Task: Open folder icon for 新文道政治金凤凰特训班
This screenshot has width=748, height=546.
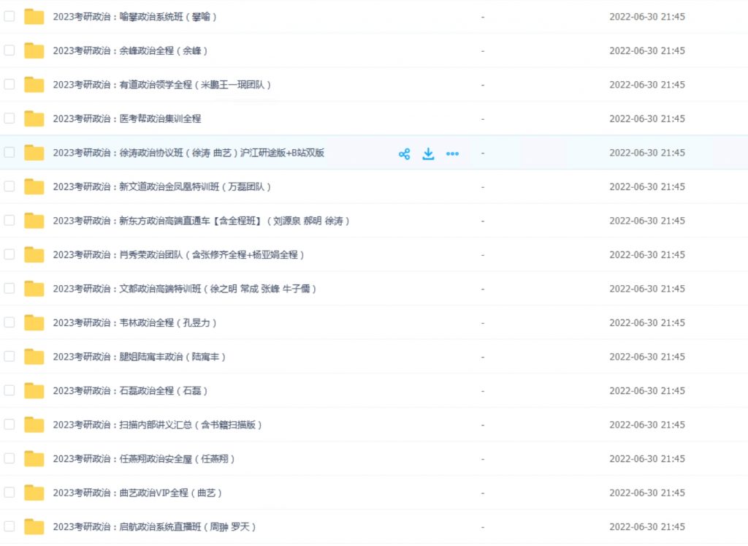Action: click(34, 186)
